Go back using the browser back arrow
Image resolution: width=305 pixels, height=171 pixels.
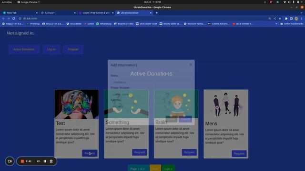(x=3, y=19)
